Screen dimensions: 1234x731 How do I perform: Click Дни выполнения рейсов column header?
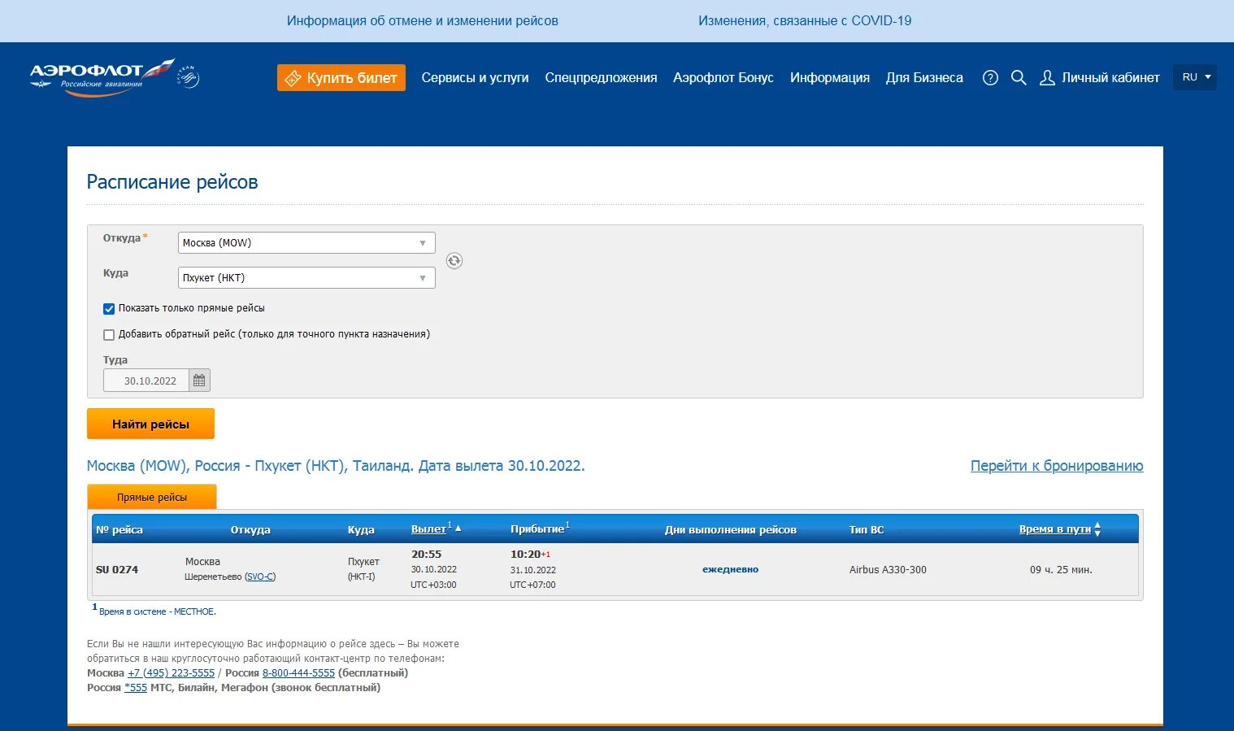click(x=731, y=530)
